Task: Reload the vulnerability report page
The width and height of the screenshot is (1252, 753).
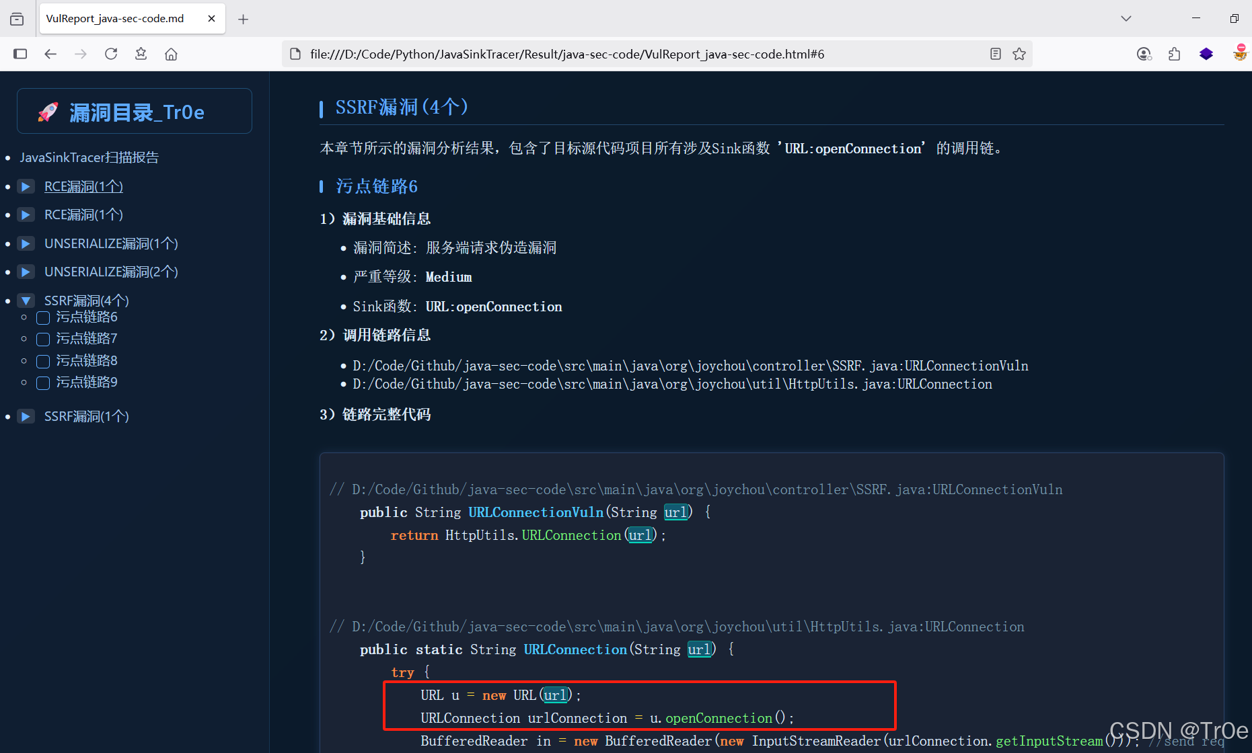Action: tap(110, 54)
